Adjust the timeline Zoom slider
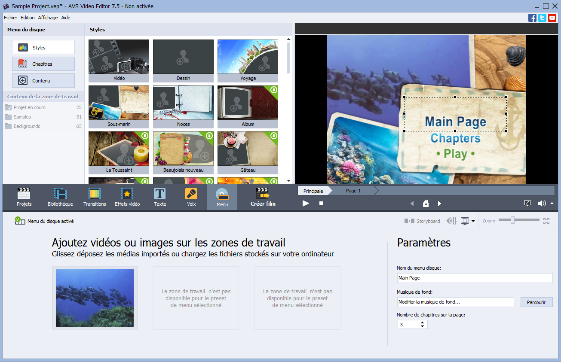 coord(512,220)
